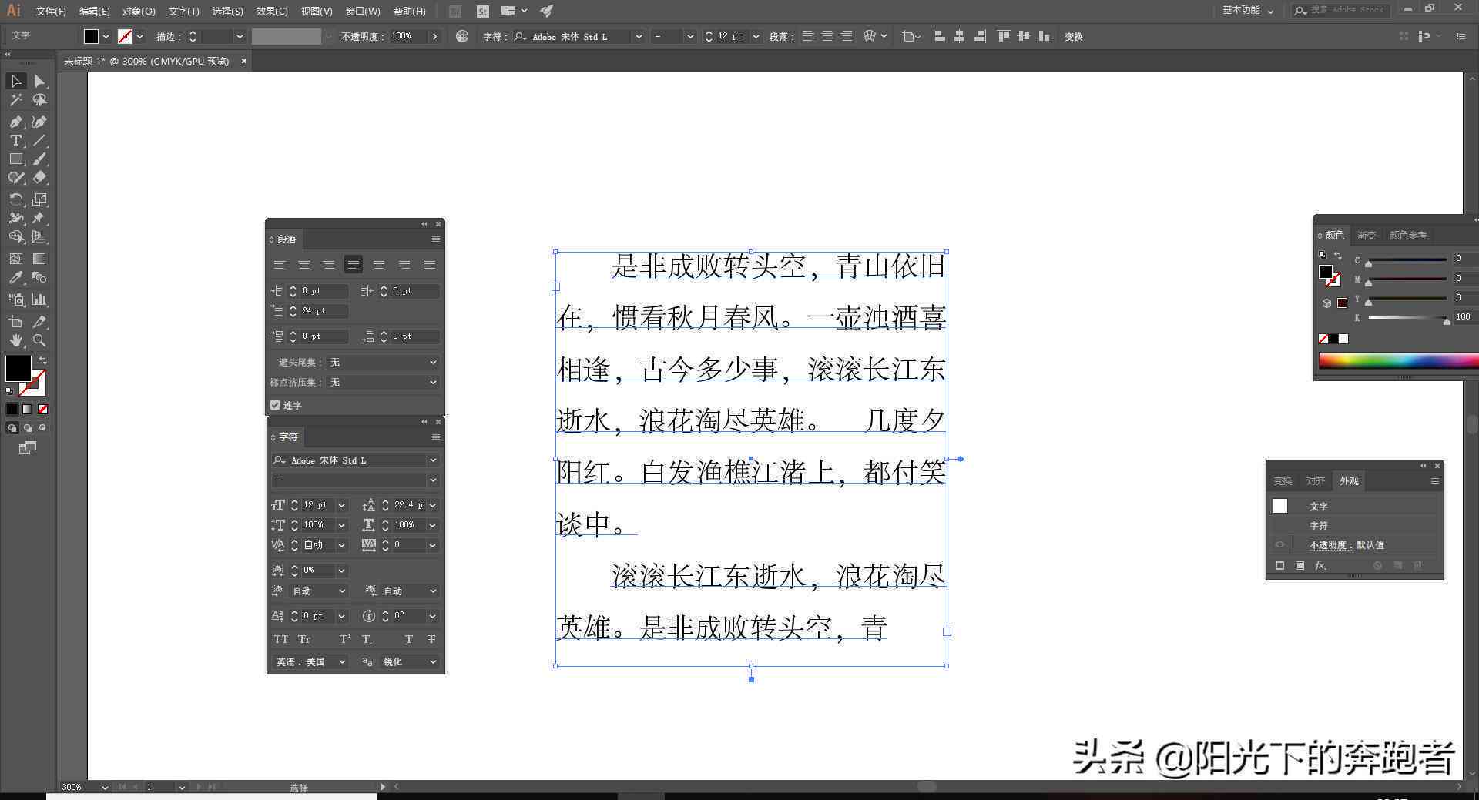Viewport: 1479px width, 800px height.
Task: Click the 变换 link in control bar
Action: (x=1073, y=36)
